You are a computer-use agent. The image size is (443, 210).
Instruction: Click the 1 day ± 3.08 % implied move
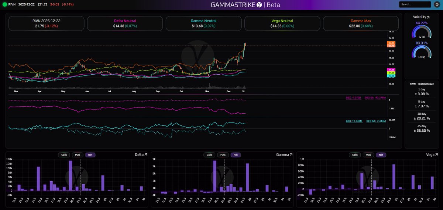coord(422,92)
